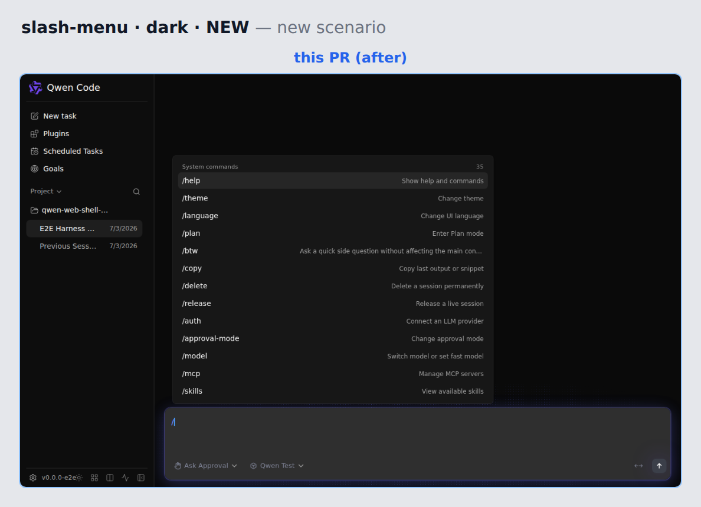The height and width of the screenshot is (507, 701).
Task: Expand the Project dropdown
Action: (x=45, y=191)
